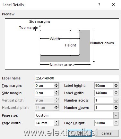Image resolution: width=121 pixels, height=139 pixels.
Task: Decrease Page Height using down spinner
Action: [116, 124]
